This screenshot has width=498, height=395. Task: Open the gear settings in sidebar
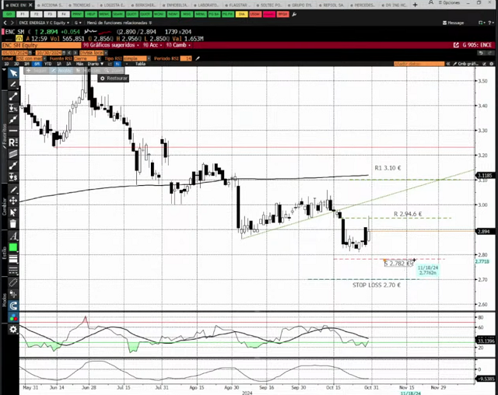pyautogui.click(x=13, y=330)
